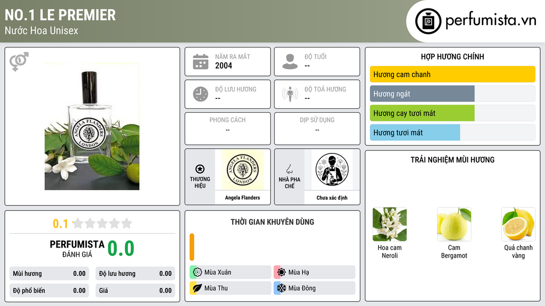Viewport: 545px width, 306px height.
Task: Click the NO.1 LE PREMIER title
Action: [60, 15]
